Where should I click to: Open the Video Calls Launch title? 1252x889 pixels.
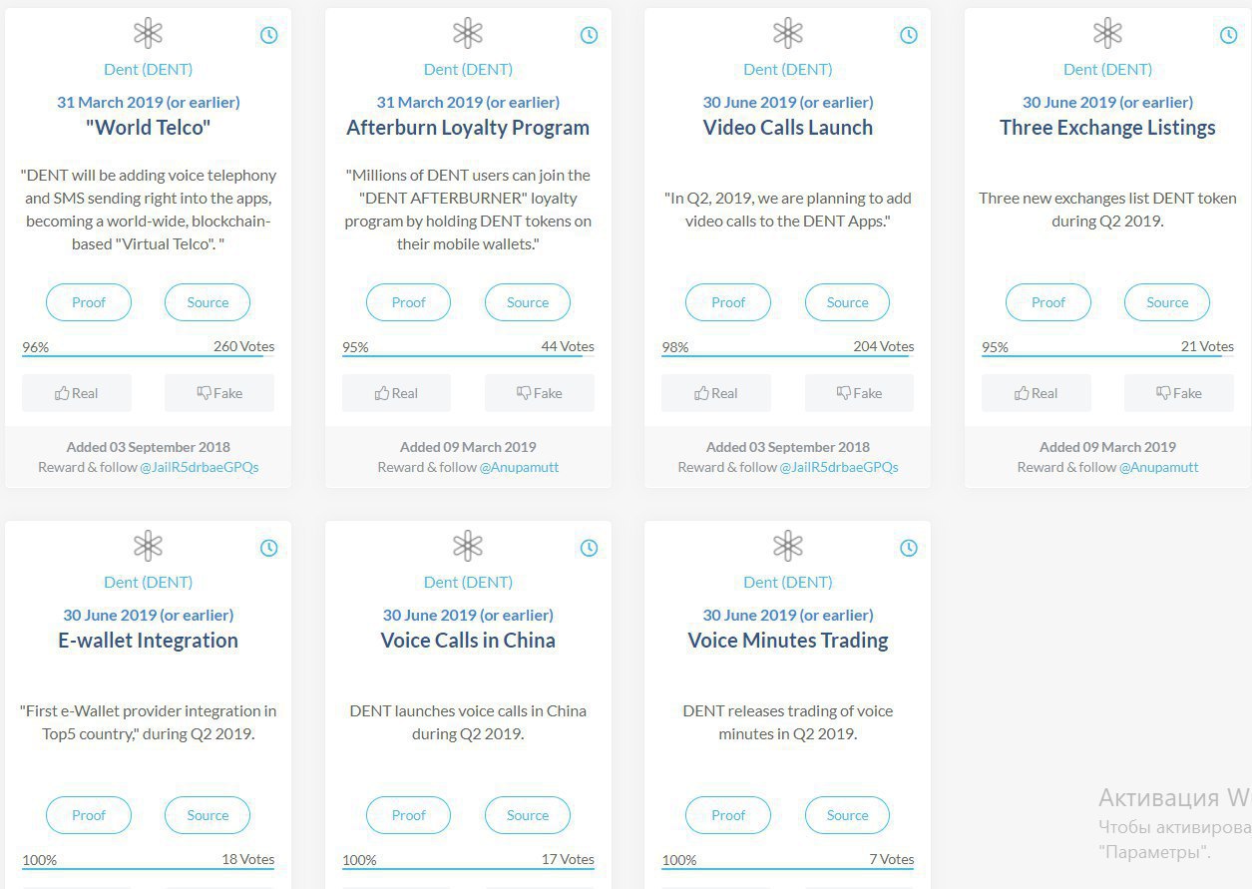[x=788, y=128]
